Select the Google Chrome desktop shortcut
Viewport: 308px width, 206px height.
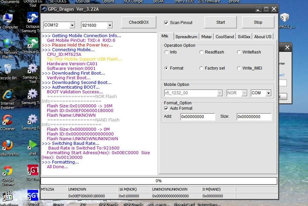click(7, 171)
